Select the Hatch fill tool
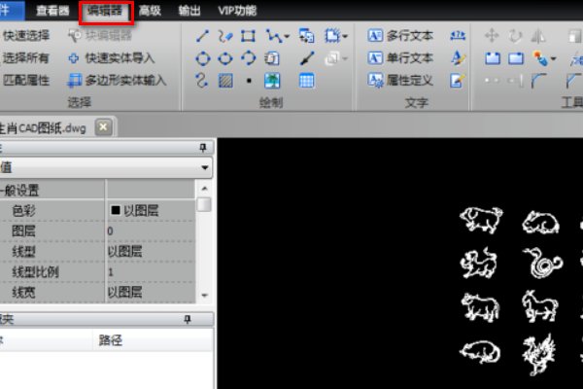Viewport: 583px width, 389px height. (x=225, y=81)
